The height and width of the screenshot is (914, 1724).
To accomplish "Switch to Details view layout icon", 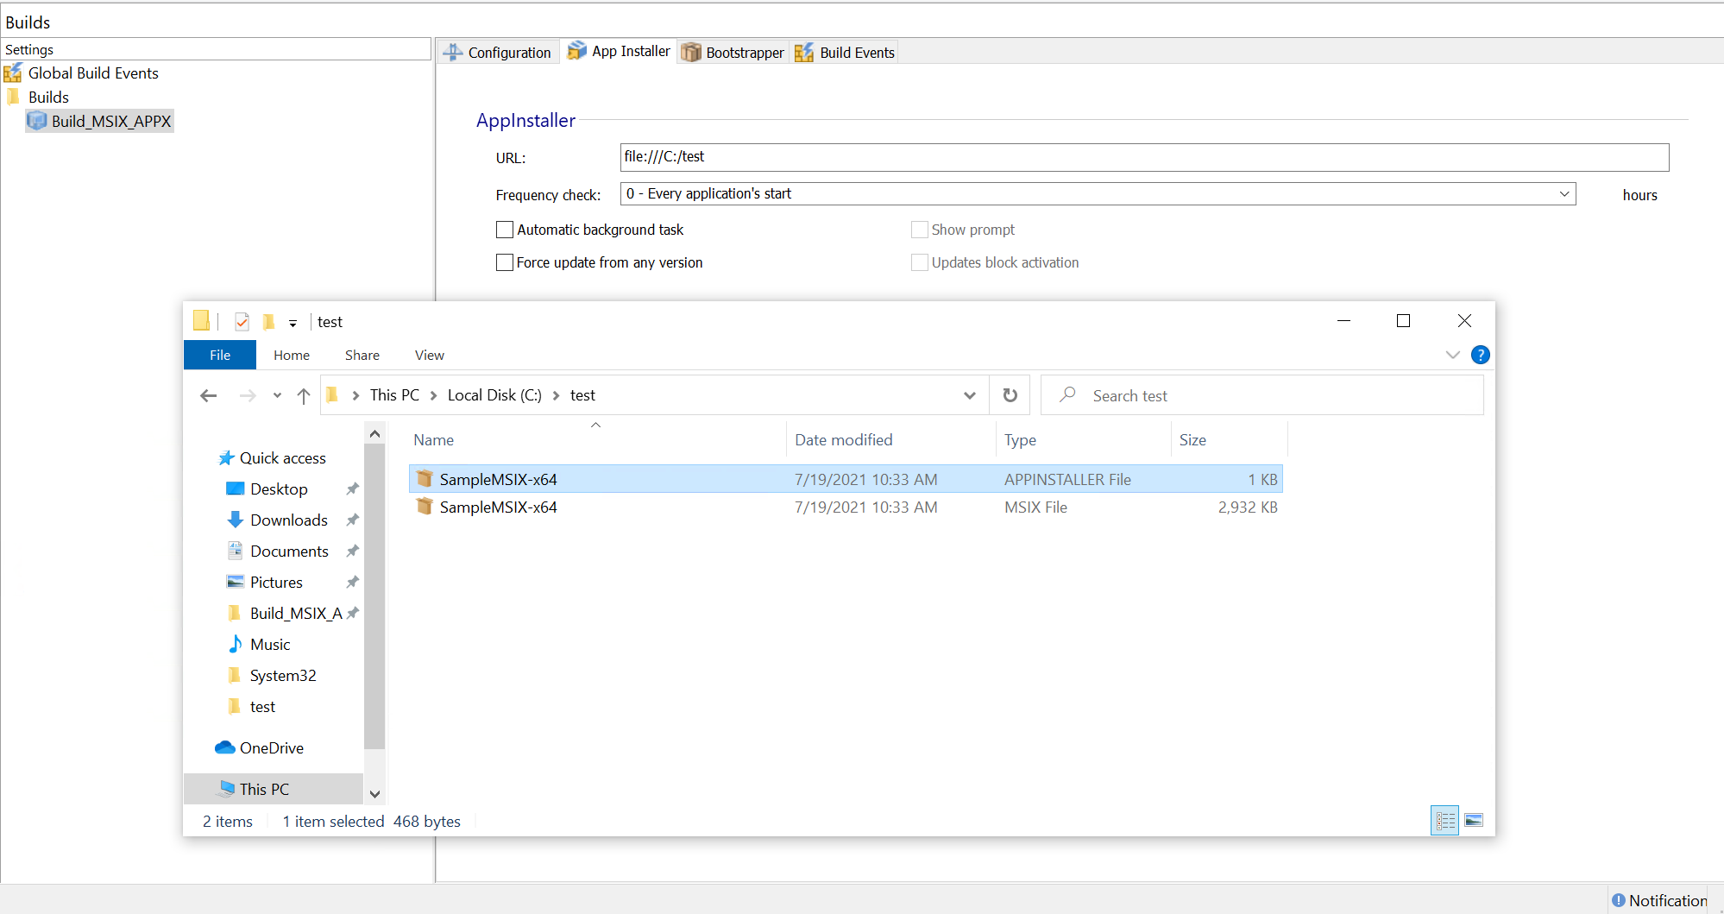I will pyautogui.click(x=1445, y=820).
